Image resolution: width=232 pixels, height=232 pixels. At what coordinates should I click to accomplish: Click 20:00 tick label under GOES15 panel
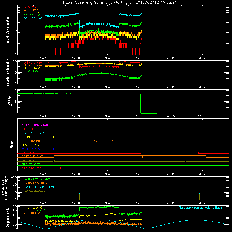(139, 116)
